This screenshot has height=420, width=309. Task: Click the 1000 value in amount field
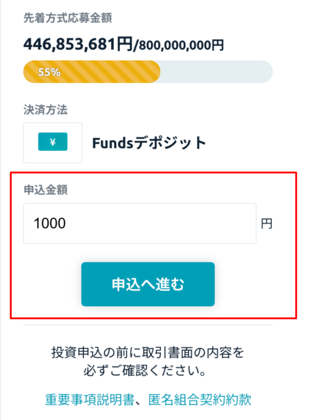(x=49, y=223)
